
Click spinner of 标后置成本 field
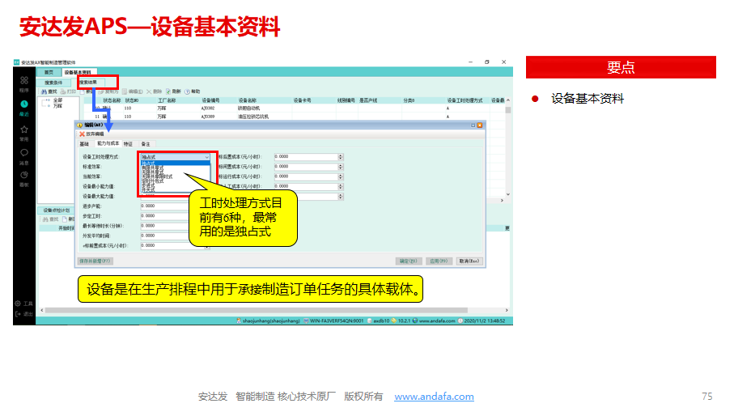[x=341, y=157]
